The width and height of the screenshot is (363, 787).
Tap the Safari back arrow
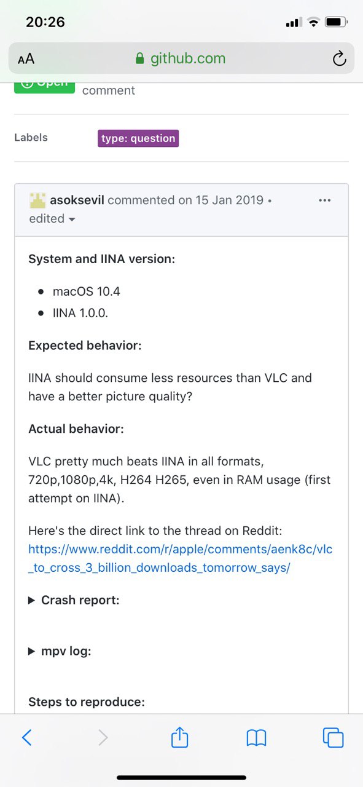point(26,737)
